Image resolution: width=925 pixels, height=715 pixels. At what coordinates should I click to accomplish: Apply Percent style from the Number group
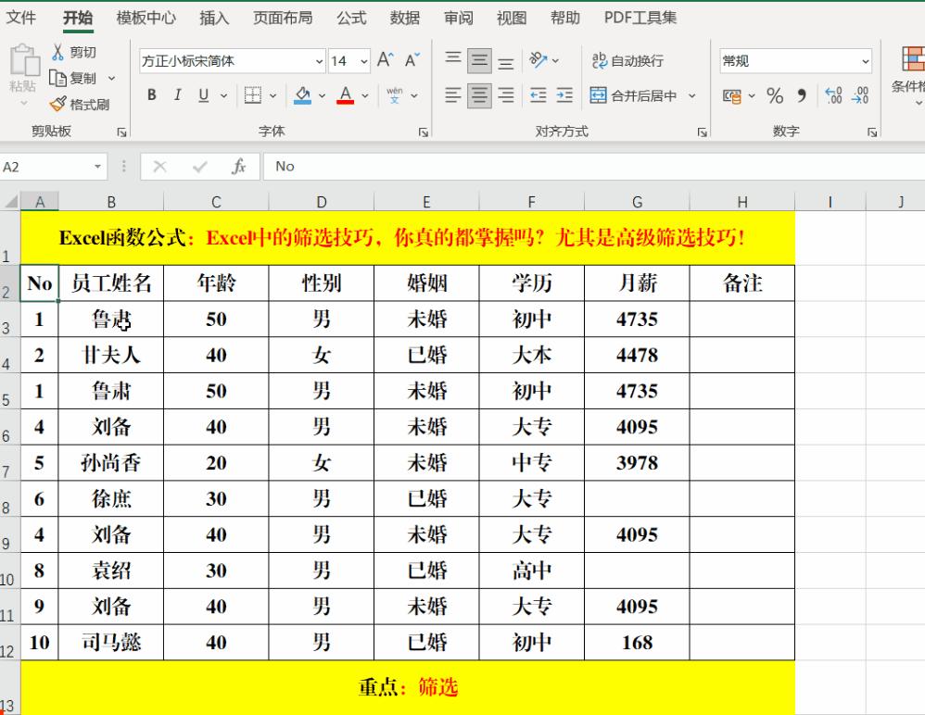(775, 95)
